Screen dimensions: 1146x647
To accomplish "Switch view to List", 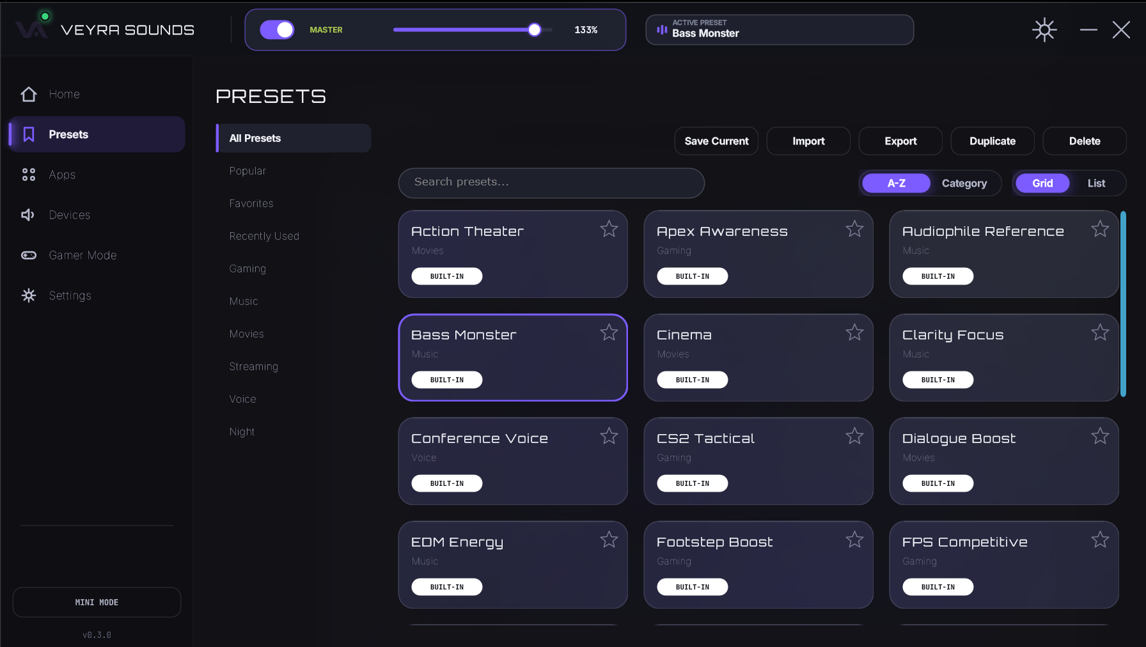I will (1096, 183).
